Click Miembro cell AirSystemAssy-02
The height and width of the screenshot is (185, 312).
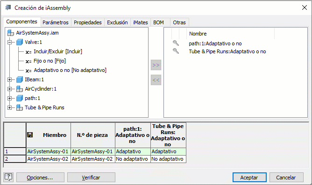[x=49, y=159]
